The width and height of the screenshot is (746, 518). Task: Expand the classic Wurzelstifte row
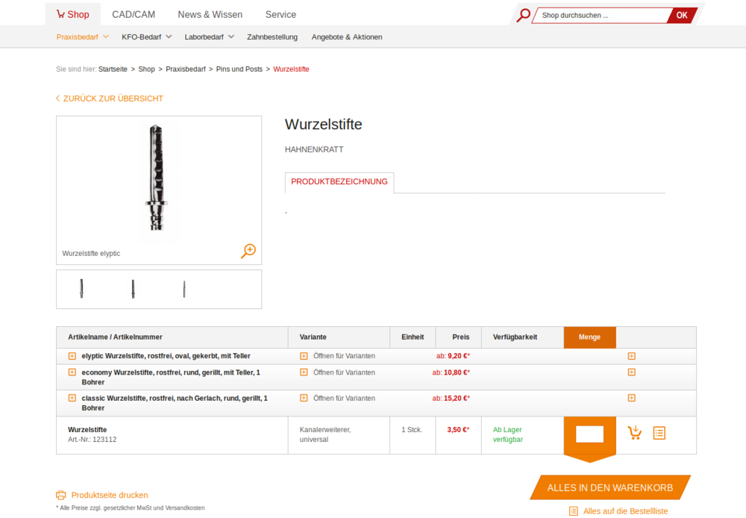click(x=72, y=398)
